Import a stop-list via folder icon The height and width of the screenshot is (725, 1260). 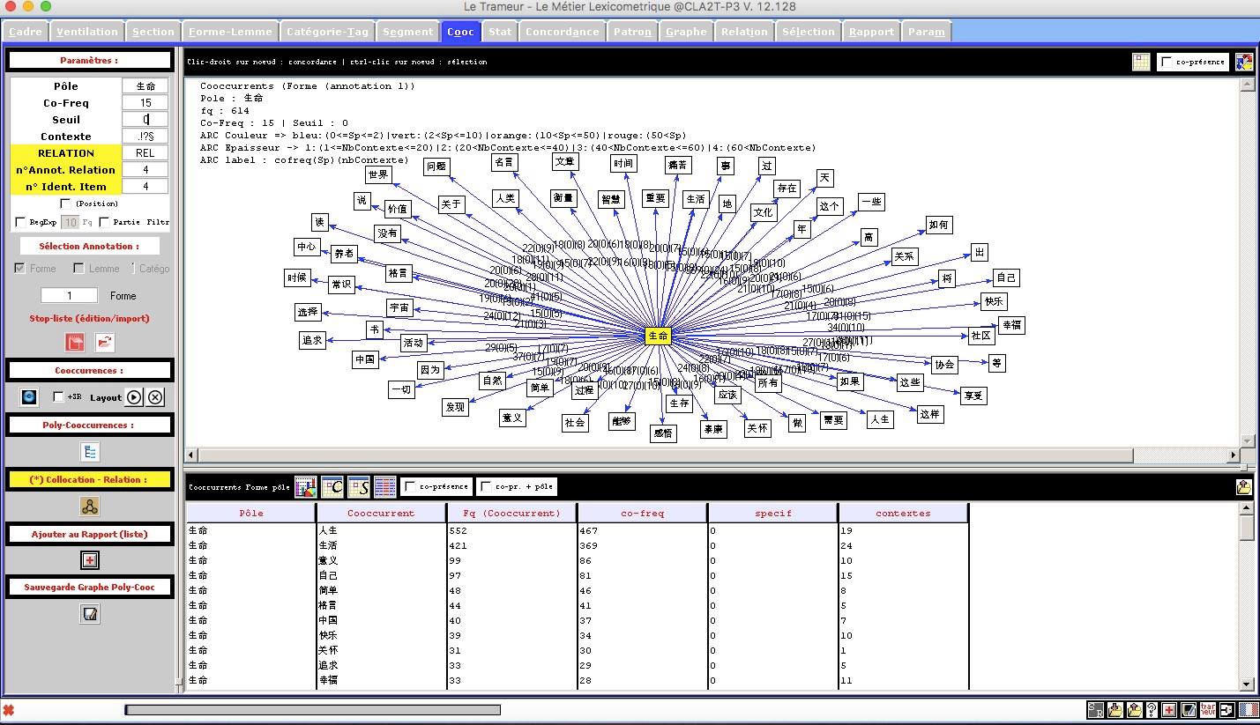click(x=104, y=342)
